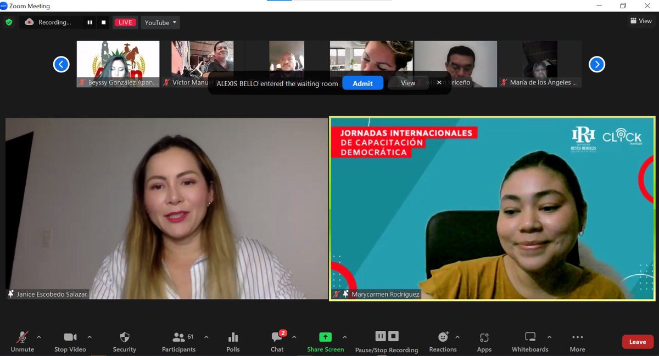Open Whiteboards

pyautogui.click(x=530, y=342)
